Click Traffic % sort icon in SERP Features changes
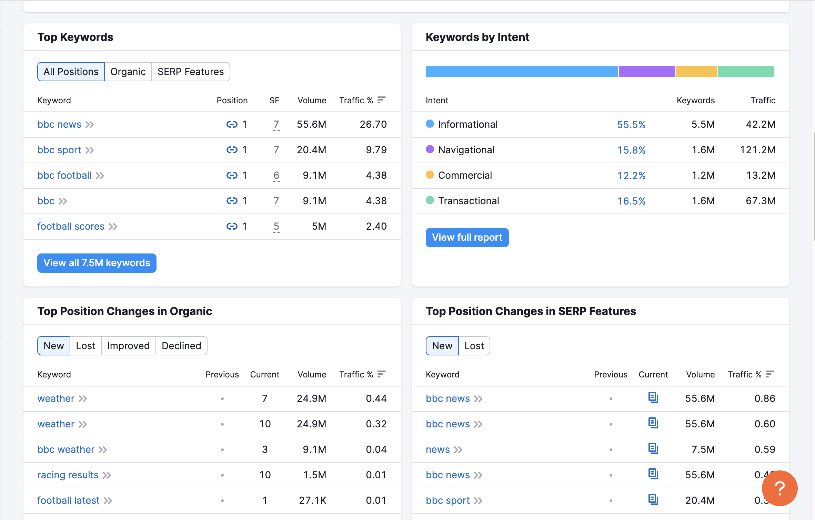 pyautogui.click(x=769, y=374)
